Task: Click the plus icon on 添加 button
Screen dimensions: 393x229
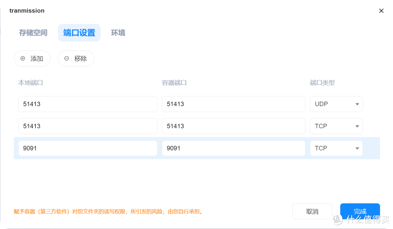Action: [x=23, y=59]
